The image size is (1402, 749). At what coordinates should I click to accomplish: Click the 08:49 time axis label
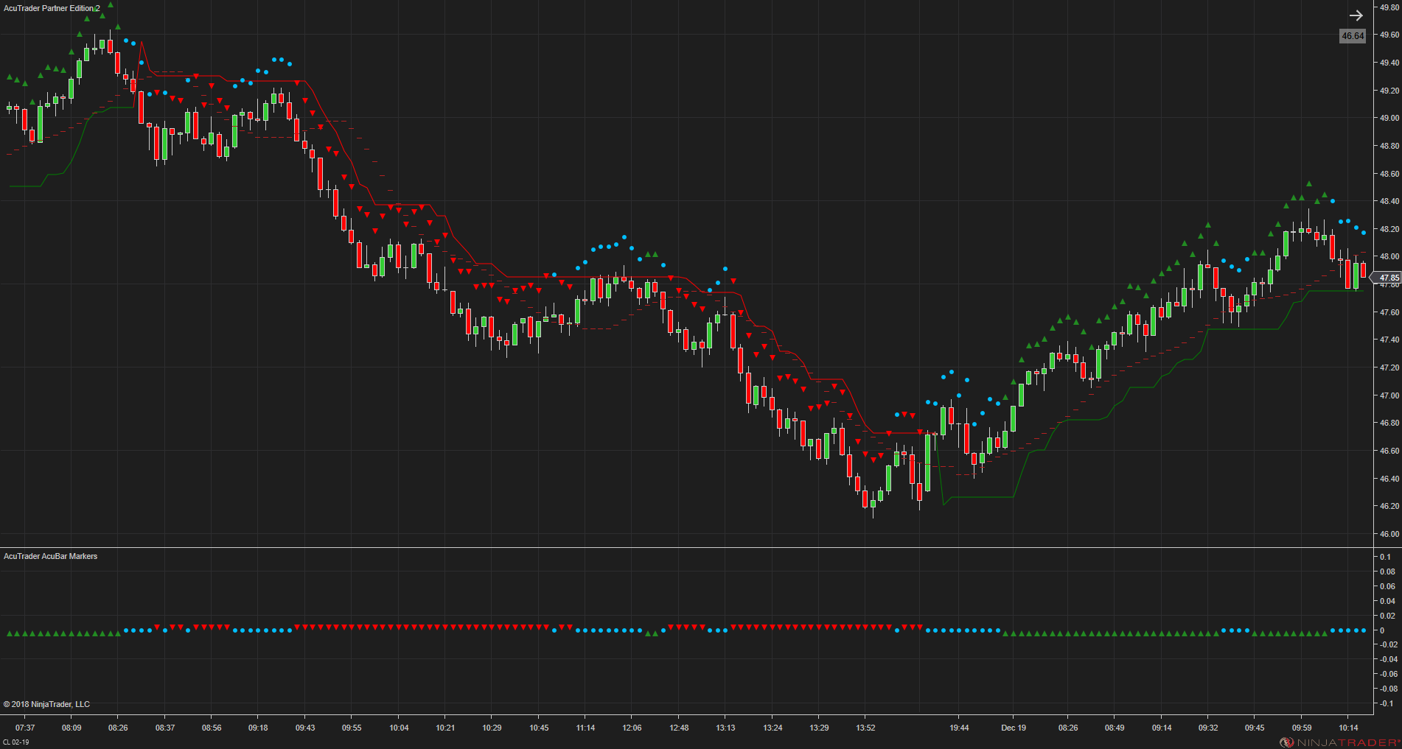[x=1115, y=728]
